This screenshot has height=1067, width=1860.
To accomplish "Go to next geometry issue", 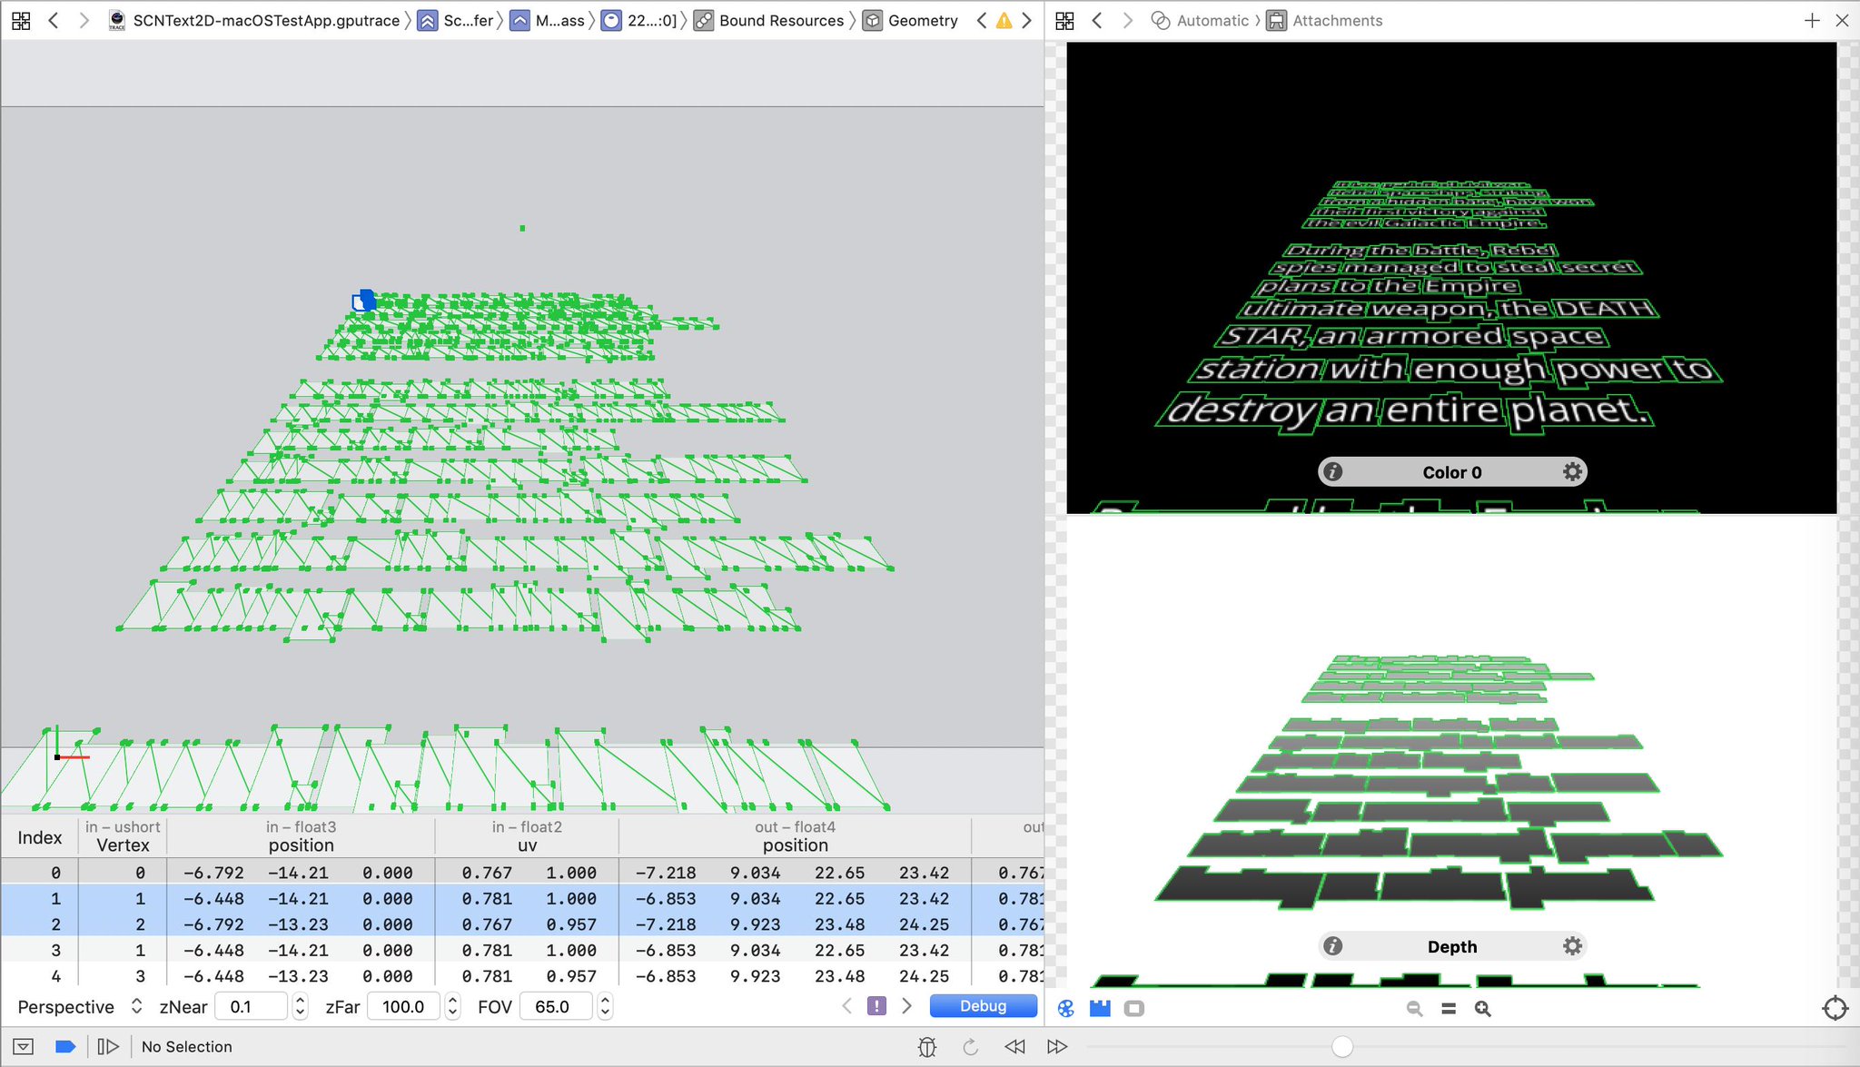I will tap(906, 1005).
